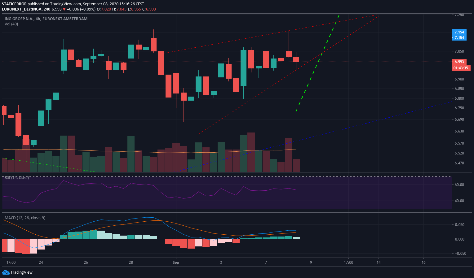Click the red down-arrow price change indicator

click(x=64, y=9)
